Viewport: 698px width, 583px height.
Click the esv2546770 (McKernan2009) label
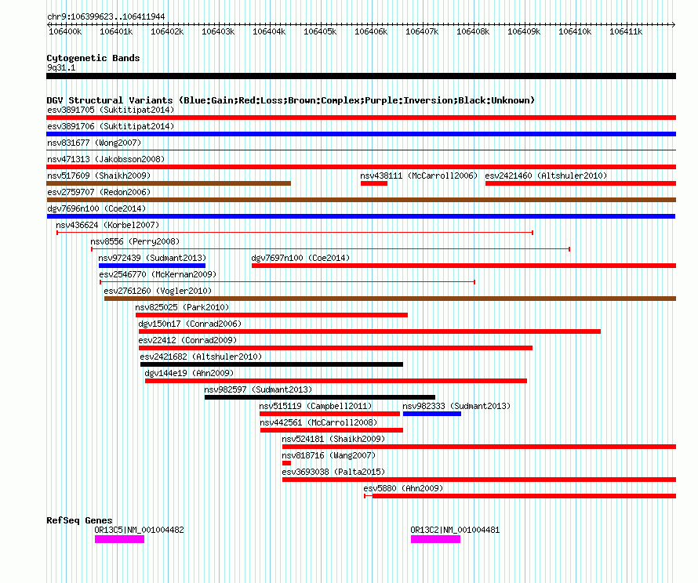pyautogui.click(x=158, y=274)
